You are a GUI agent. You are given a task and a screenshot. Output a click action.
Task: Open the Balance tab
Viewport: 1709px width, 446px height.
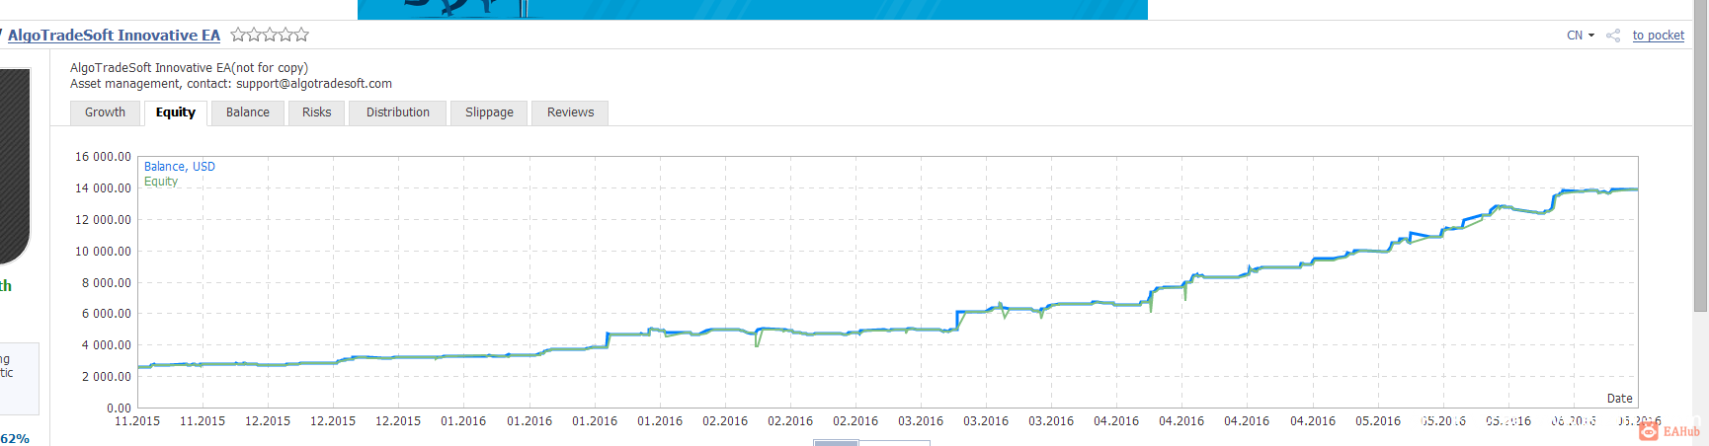pos(248,112)
